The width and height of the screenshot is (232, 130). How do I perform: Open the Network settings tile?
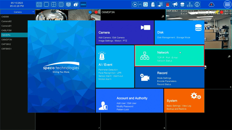(x=170, y=56)
